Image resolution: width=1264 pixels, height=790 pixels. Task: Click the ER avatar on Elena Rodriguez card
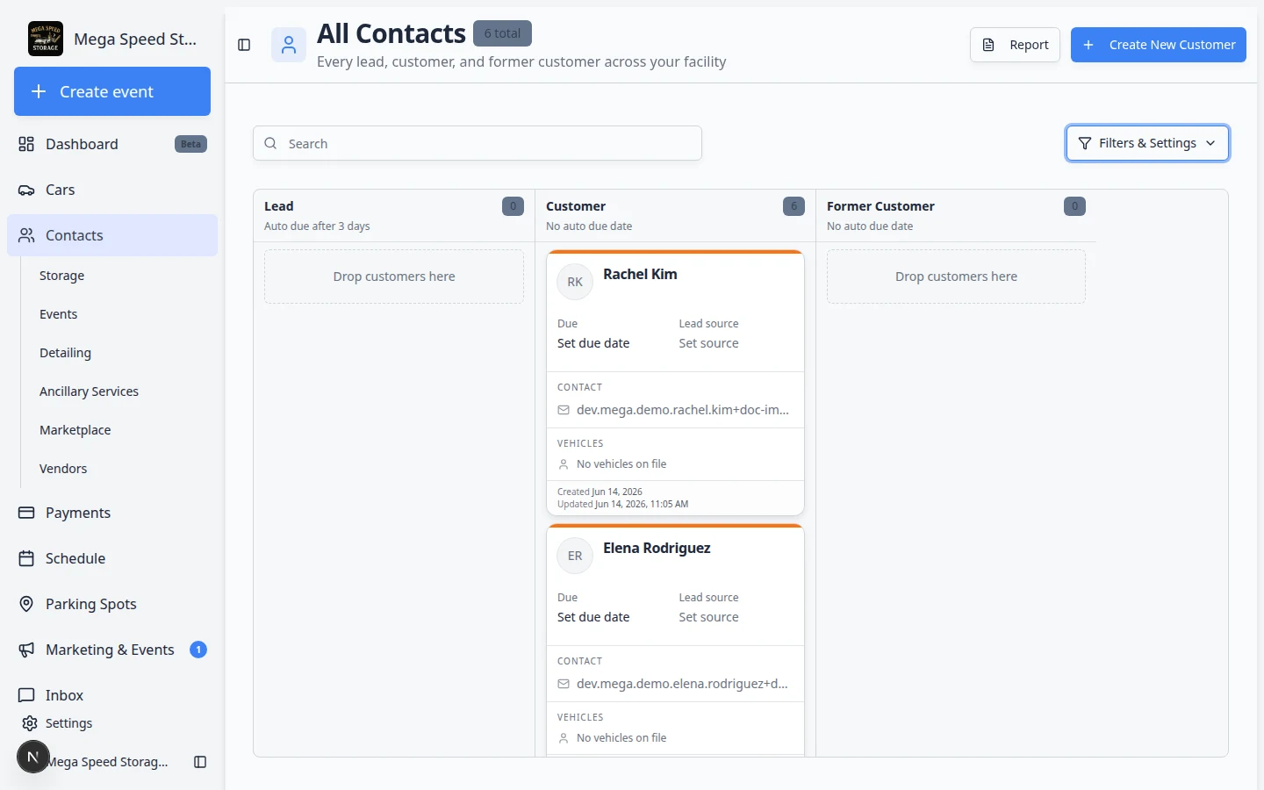click(x=575, y=556)
